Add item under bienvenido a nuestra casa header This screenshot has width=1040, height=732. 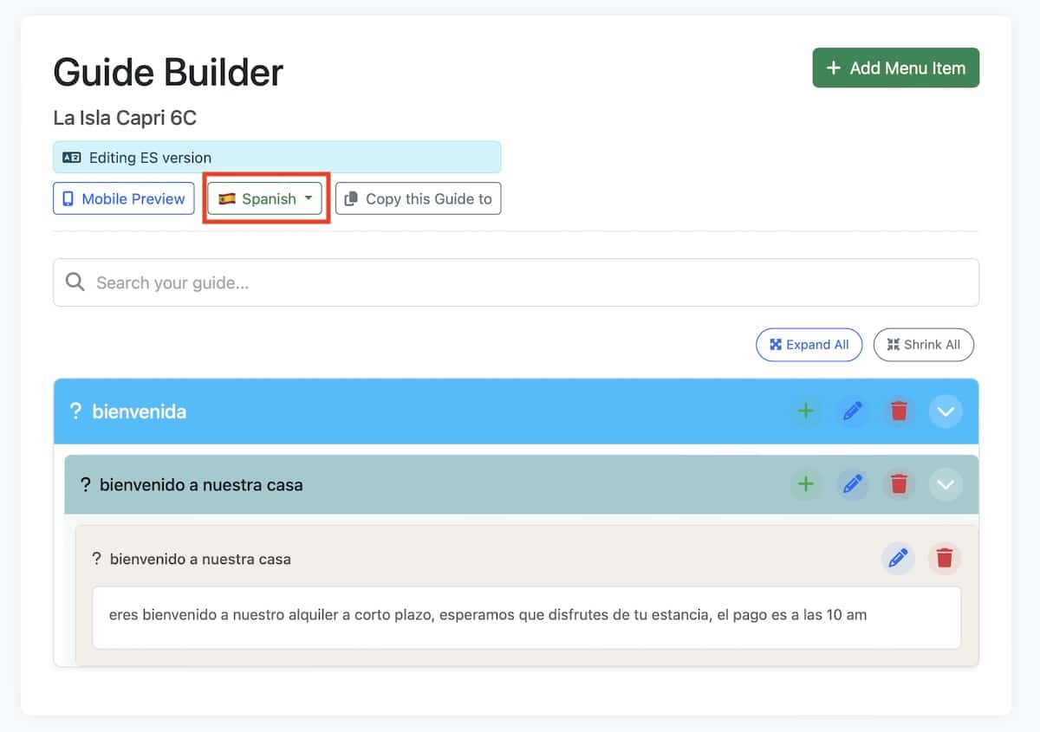806,484
